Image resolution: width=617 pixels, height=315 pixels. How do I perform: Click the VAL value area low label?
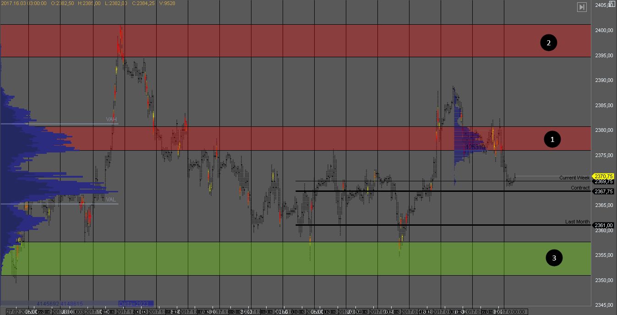[111, 199]
